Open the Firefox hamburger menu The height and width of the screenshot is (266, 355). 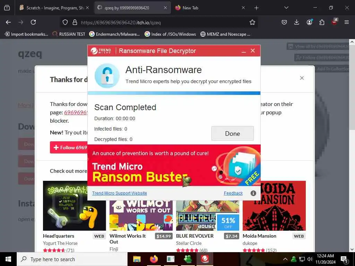tap(347, 22)
